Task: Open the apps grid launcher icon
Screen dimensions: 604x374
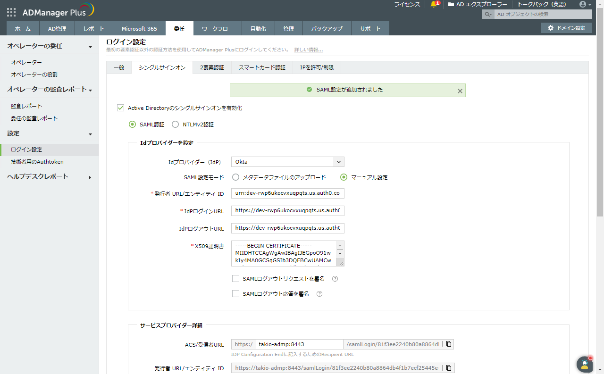Action: click(x=11, y=12)
